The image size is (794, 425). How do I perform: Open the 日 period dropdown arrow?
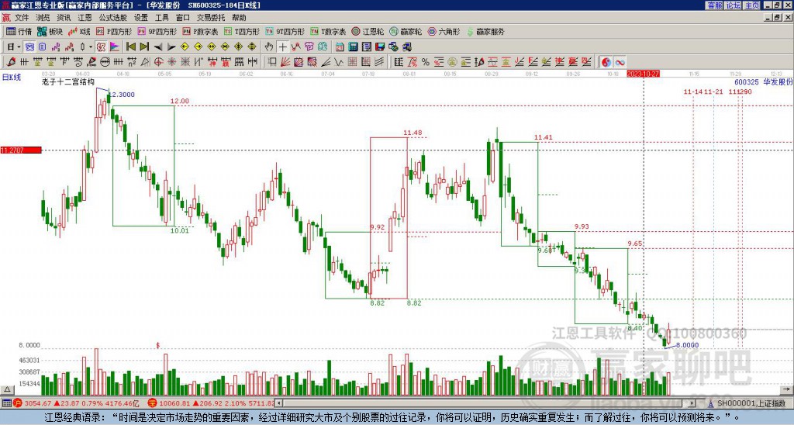[x=19, y=47]
